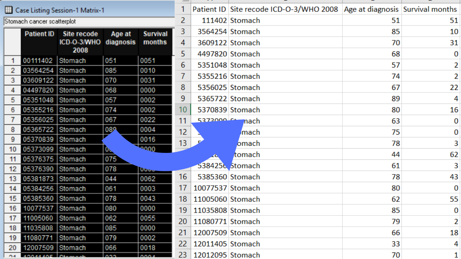
Task: Click survival value 0055 in Case Listing
Action: pyautogui.click(x=155, y=218)
